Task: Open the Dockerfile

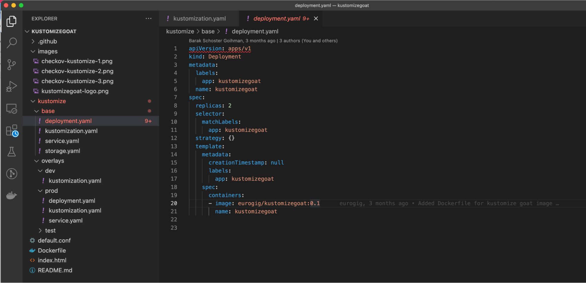Action: point(91,250)
